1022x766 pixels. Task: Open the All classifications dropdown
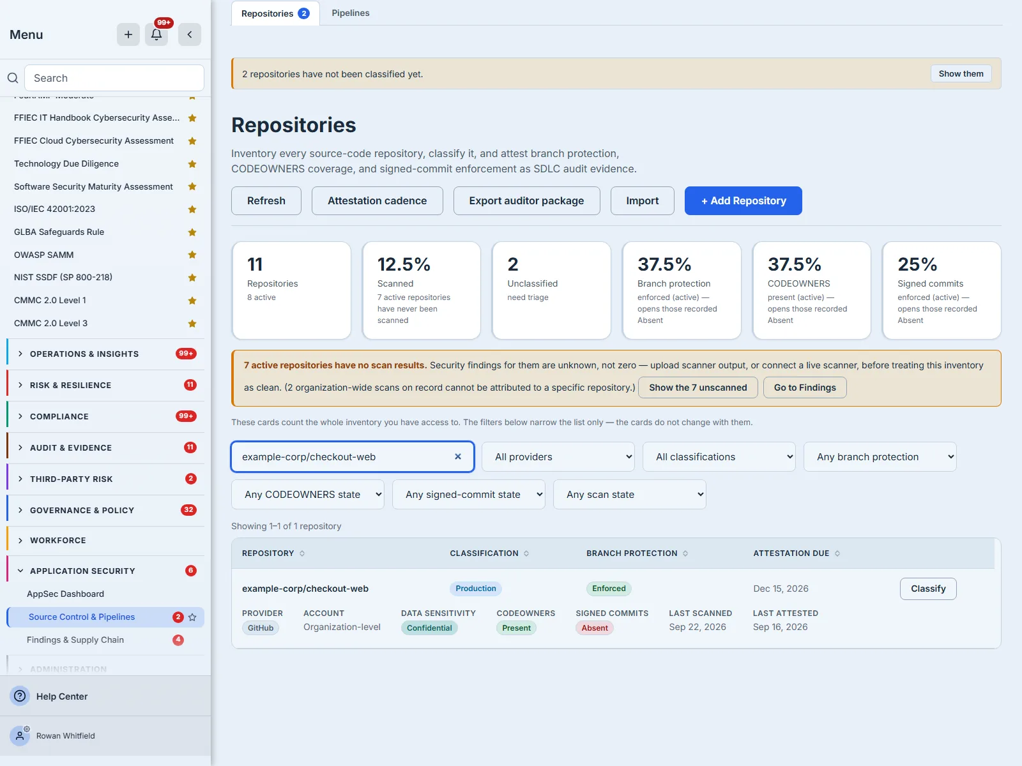(719, 457)
